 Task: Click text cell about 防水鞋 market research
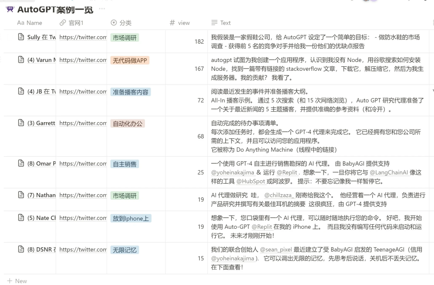click(x=318, y=41)
